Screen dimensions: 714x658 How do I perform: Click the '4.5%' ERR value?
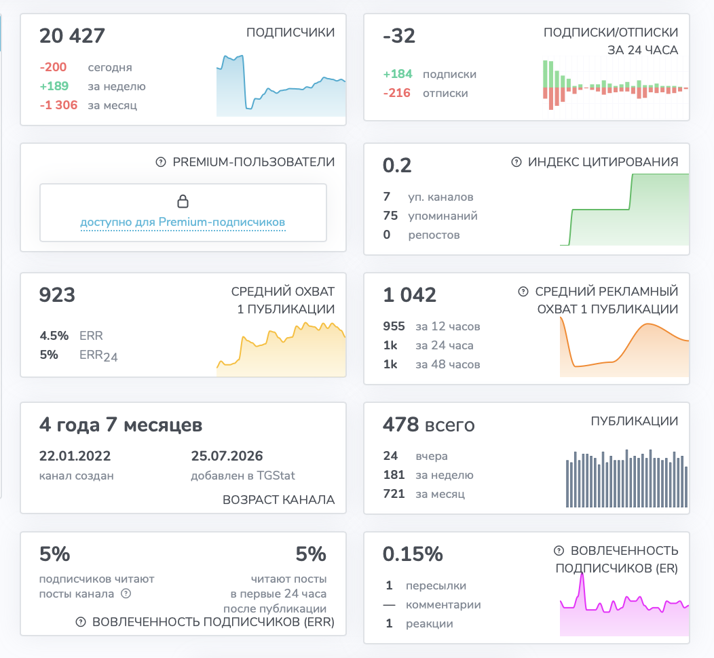coord(54,336)
